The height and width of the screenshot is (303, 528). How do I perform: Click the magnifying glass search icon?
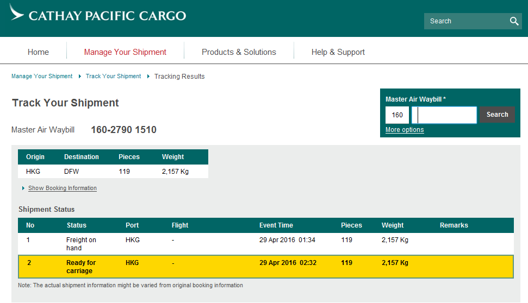(x=514, y=21)
